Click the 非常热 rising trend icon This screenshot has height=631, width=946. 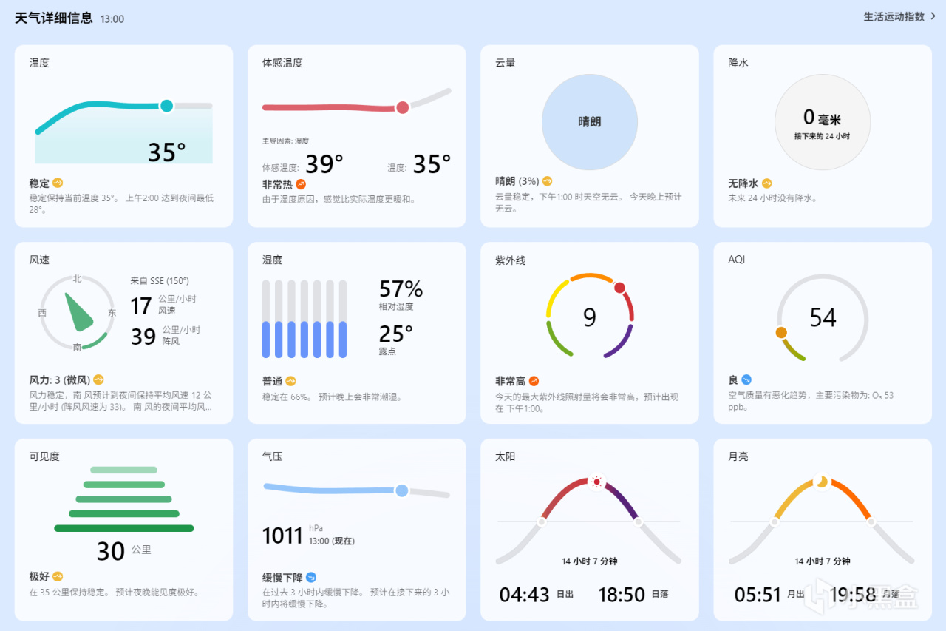click(x=301, y=184)
